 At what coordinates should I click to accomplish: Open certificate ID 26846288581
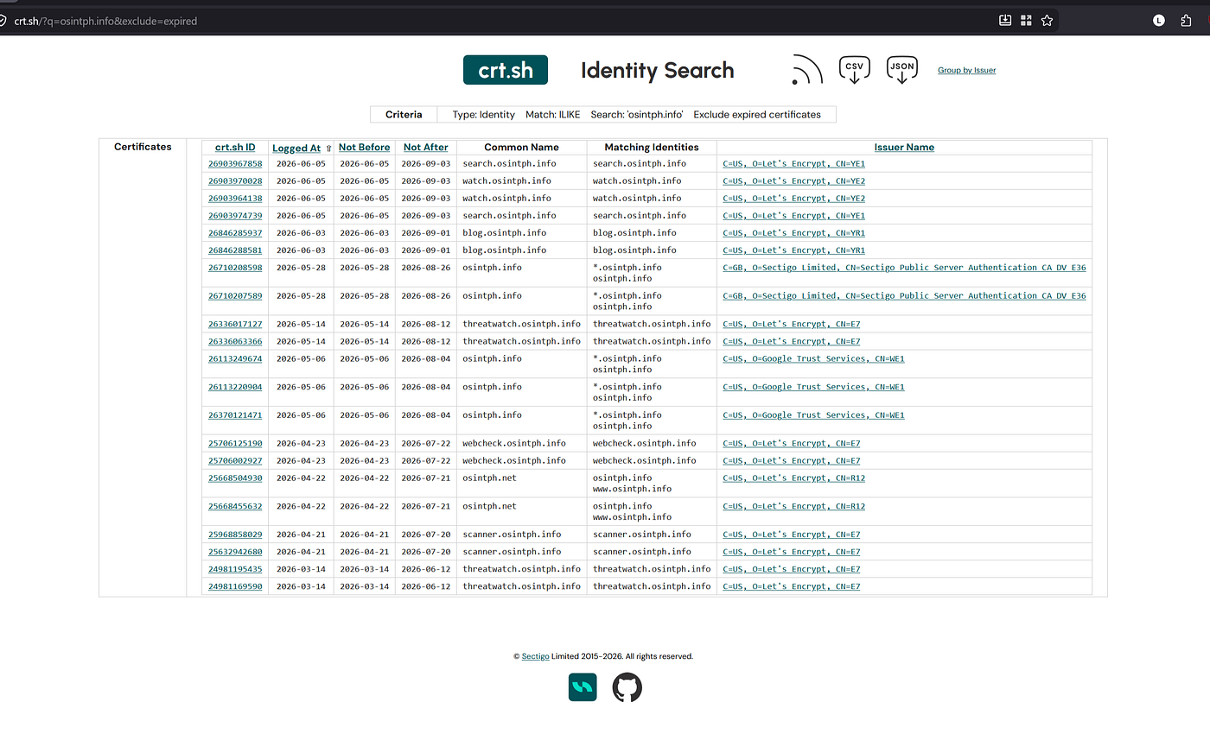[235, 250]
